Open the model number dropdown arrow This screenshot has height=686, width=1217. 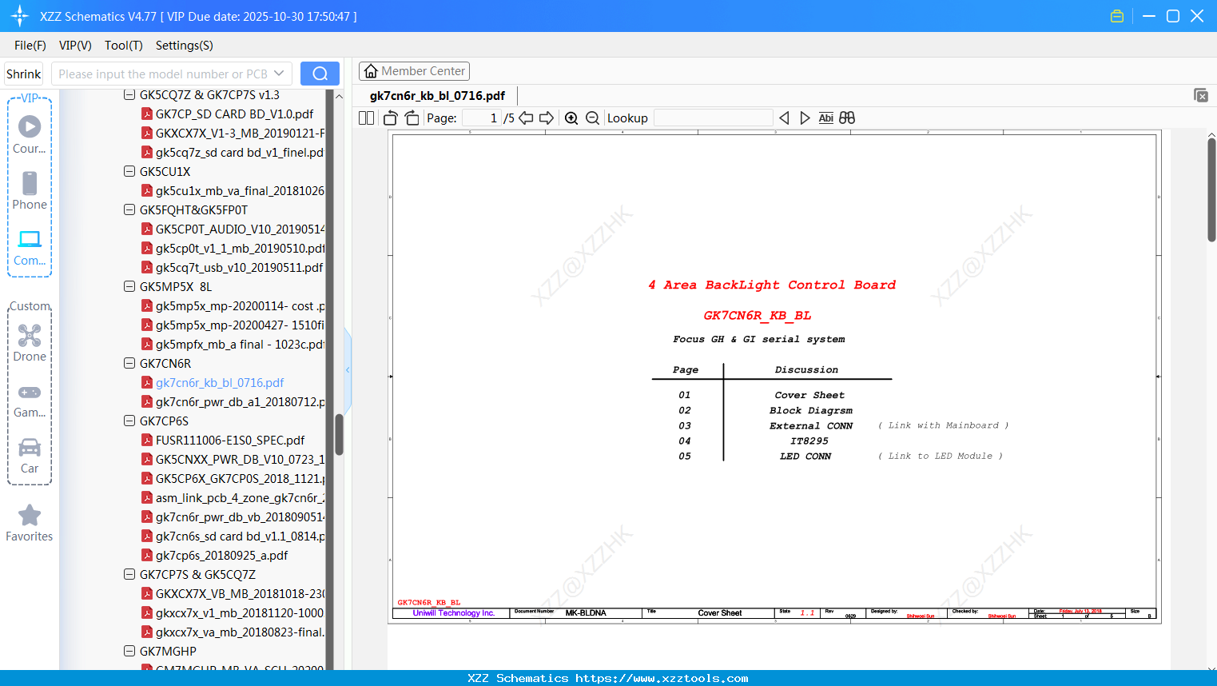point(279,74)
